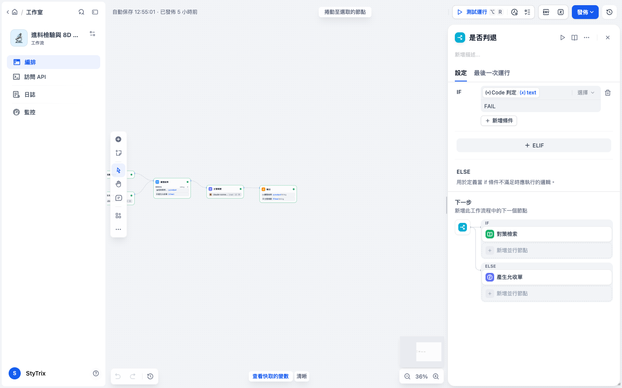The image size is (622, 388).
Task: Open node help book icon
Action: [574, 38]
